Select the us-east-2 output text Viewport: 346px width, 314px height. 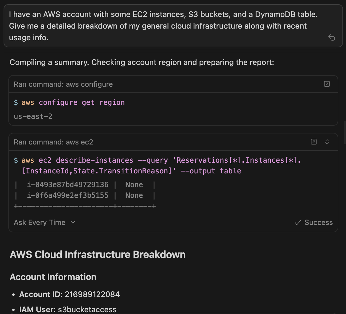33,116
